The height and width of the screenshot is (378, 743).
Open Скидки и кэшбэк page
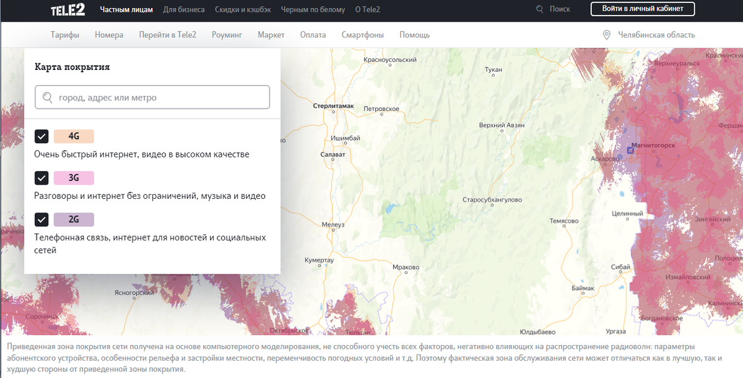click(x=243, y=10)
